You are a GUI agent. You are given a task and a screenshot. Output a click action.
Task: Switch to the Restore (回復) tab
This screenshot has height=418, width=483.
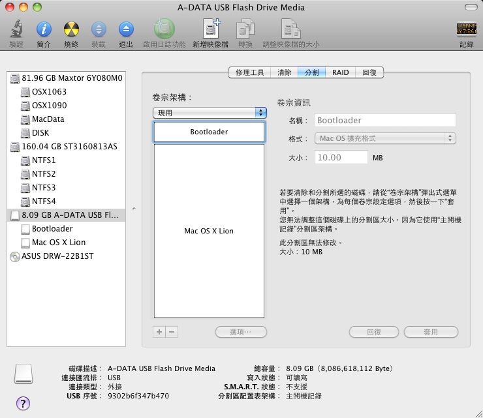coord(369,72)
